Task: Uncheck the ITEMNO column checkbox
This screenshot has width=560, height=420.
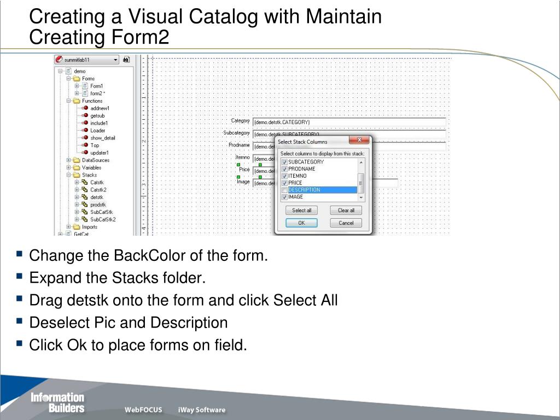Action: click(x=284, y=176)
